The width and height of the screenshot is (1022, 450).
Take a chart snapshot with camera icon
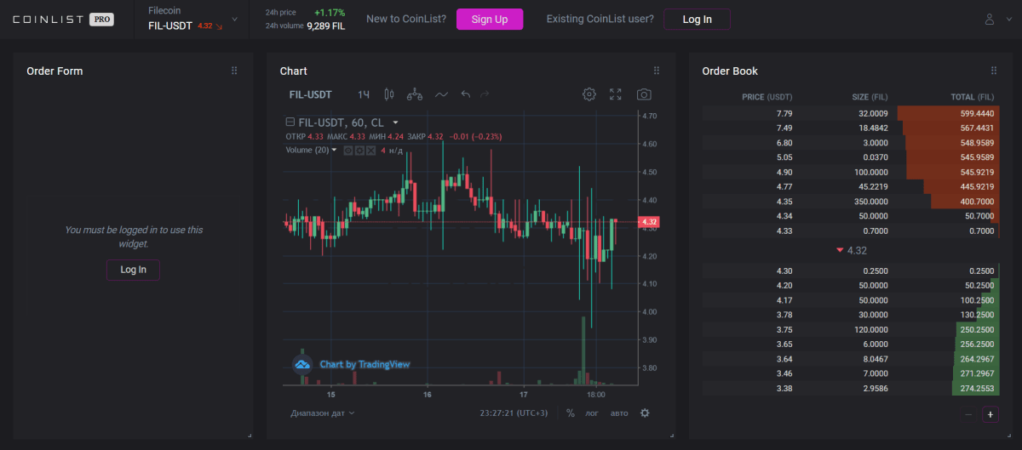645,94
